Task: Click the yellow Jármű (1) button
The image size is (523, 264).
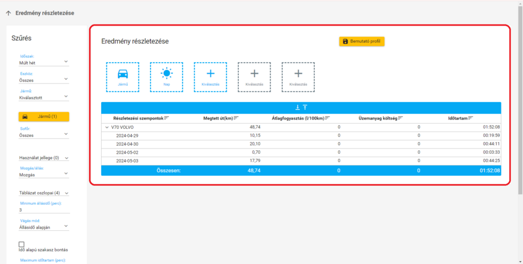Action: point(44,117)
